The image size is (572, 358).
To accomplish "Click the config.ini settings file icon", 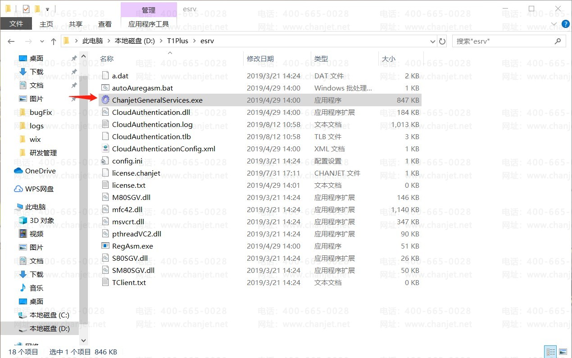I will (105, 161).
